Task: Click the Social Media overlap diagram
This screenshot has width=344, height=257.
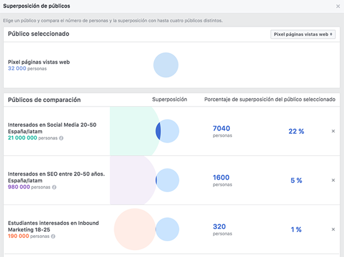Action: coord(145,131)
